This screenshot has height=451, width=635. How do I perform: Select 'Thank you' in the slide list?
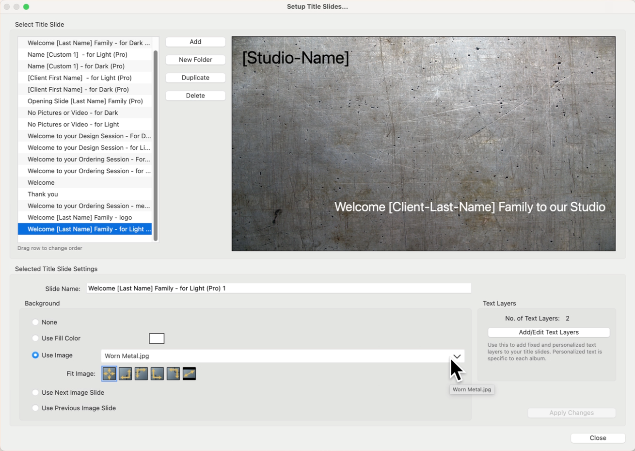43,194
